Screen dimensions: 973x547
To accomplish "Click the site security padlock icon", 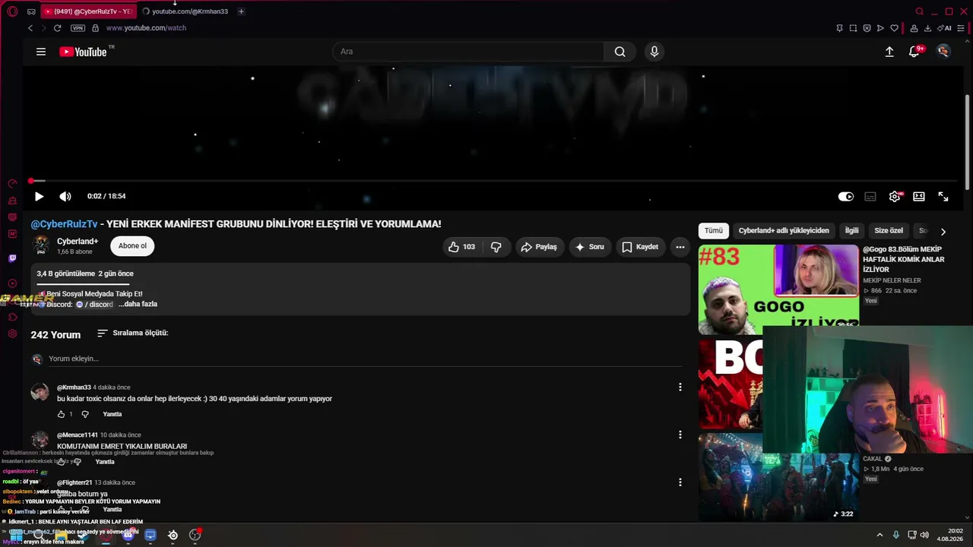I will 95,28.
